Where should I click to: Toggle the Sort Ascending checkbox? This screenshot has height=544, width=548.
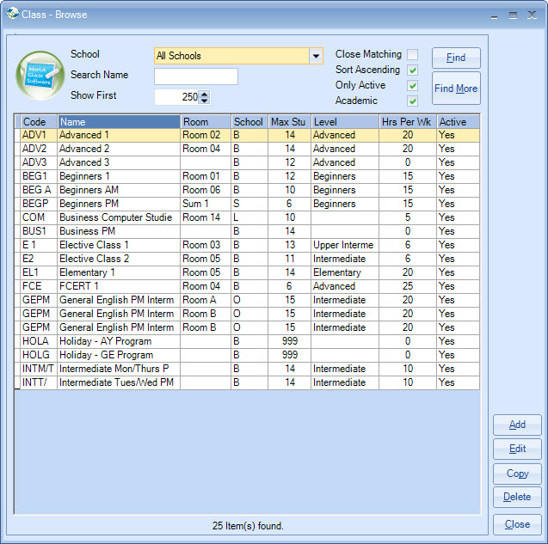pyautogui.click(x=412, y=70)
